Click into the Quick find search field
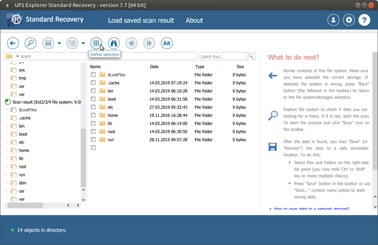The image size is (378, 245). [223, 56]
